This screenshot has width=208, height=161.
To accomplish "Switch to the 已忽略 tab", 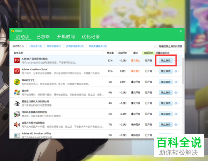I will click(43, 37).
